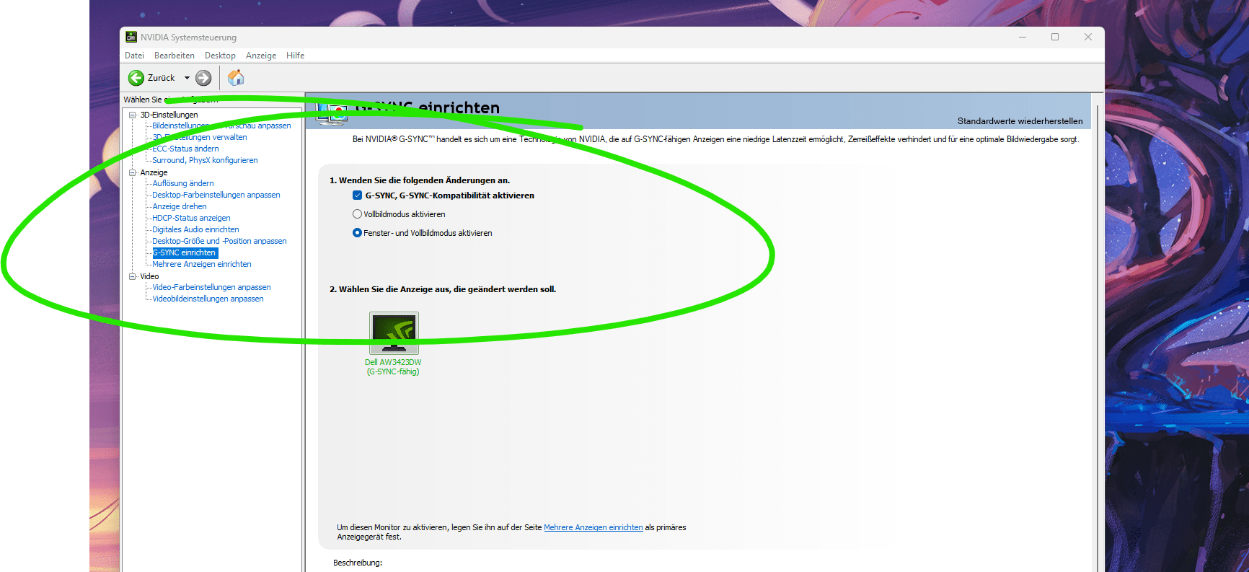Open Surround, PhysX konfigurieren
The width and height of the screenshot is (1249, 572).
[x=205, y=160]
